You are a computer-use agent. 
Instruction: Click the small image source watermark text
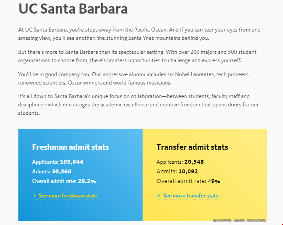coord(239,221)
